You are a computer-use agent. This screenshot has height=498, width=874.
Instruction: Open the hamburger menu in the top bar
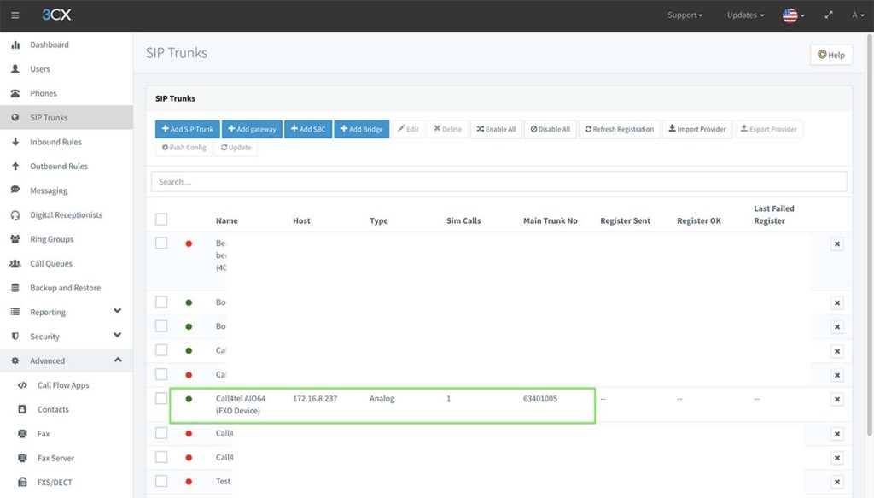15,14
